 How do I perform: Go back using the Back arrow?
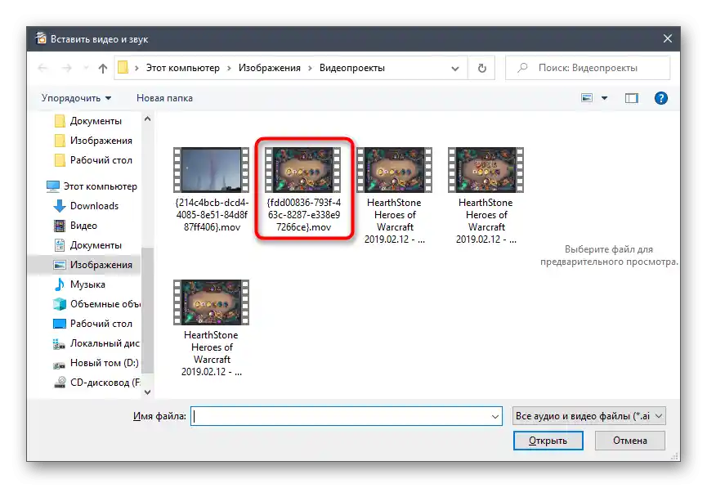pyautogui.click(x=43, y=68)
